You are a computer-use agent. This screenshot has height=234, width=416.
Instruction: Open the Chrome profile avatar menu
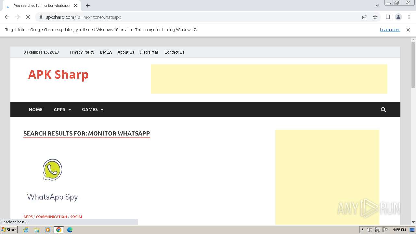point(398,17)
